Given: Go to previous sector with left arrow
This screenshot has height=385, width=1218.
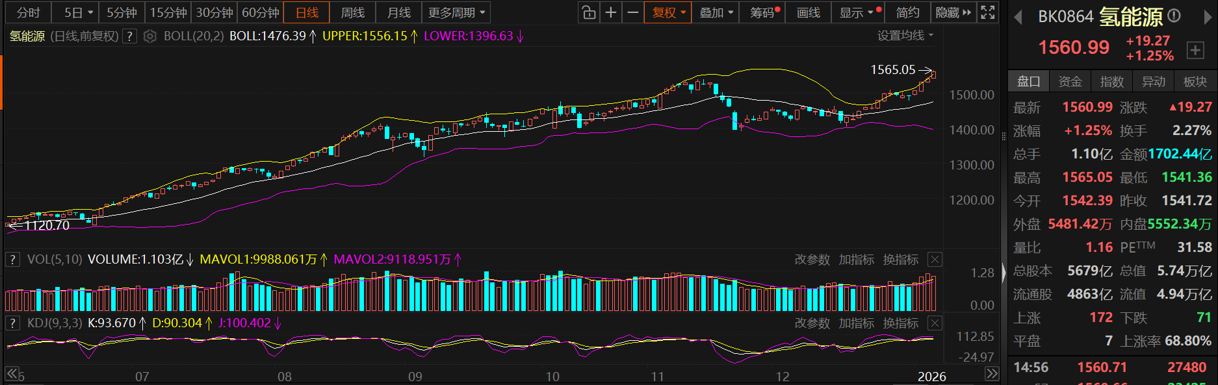Looking at the screenshot, I should coord(1018,17).
